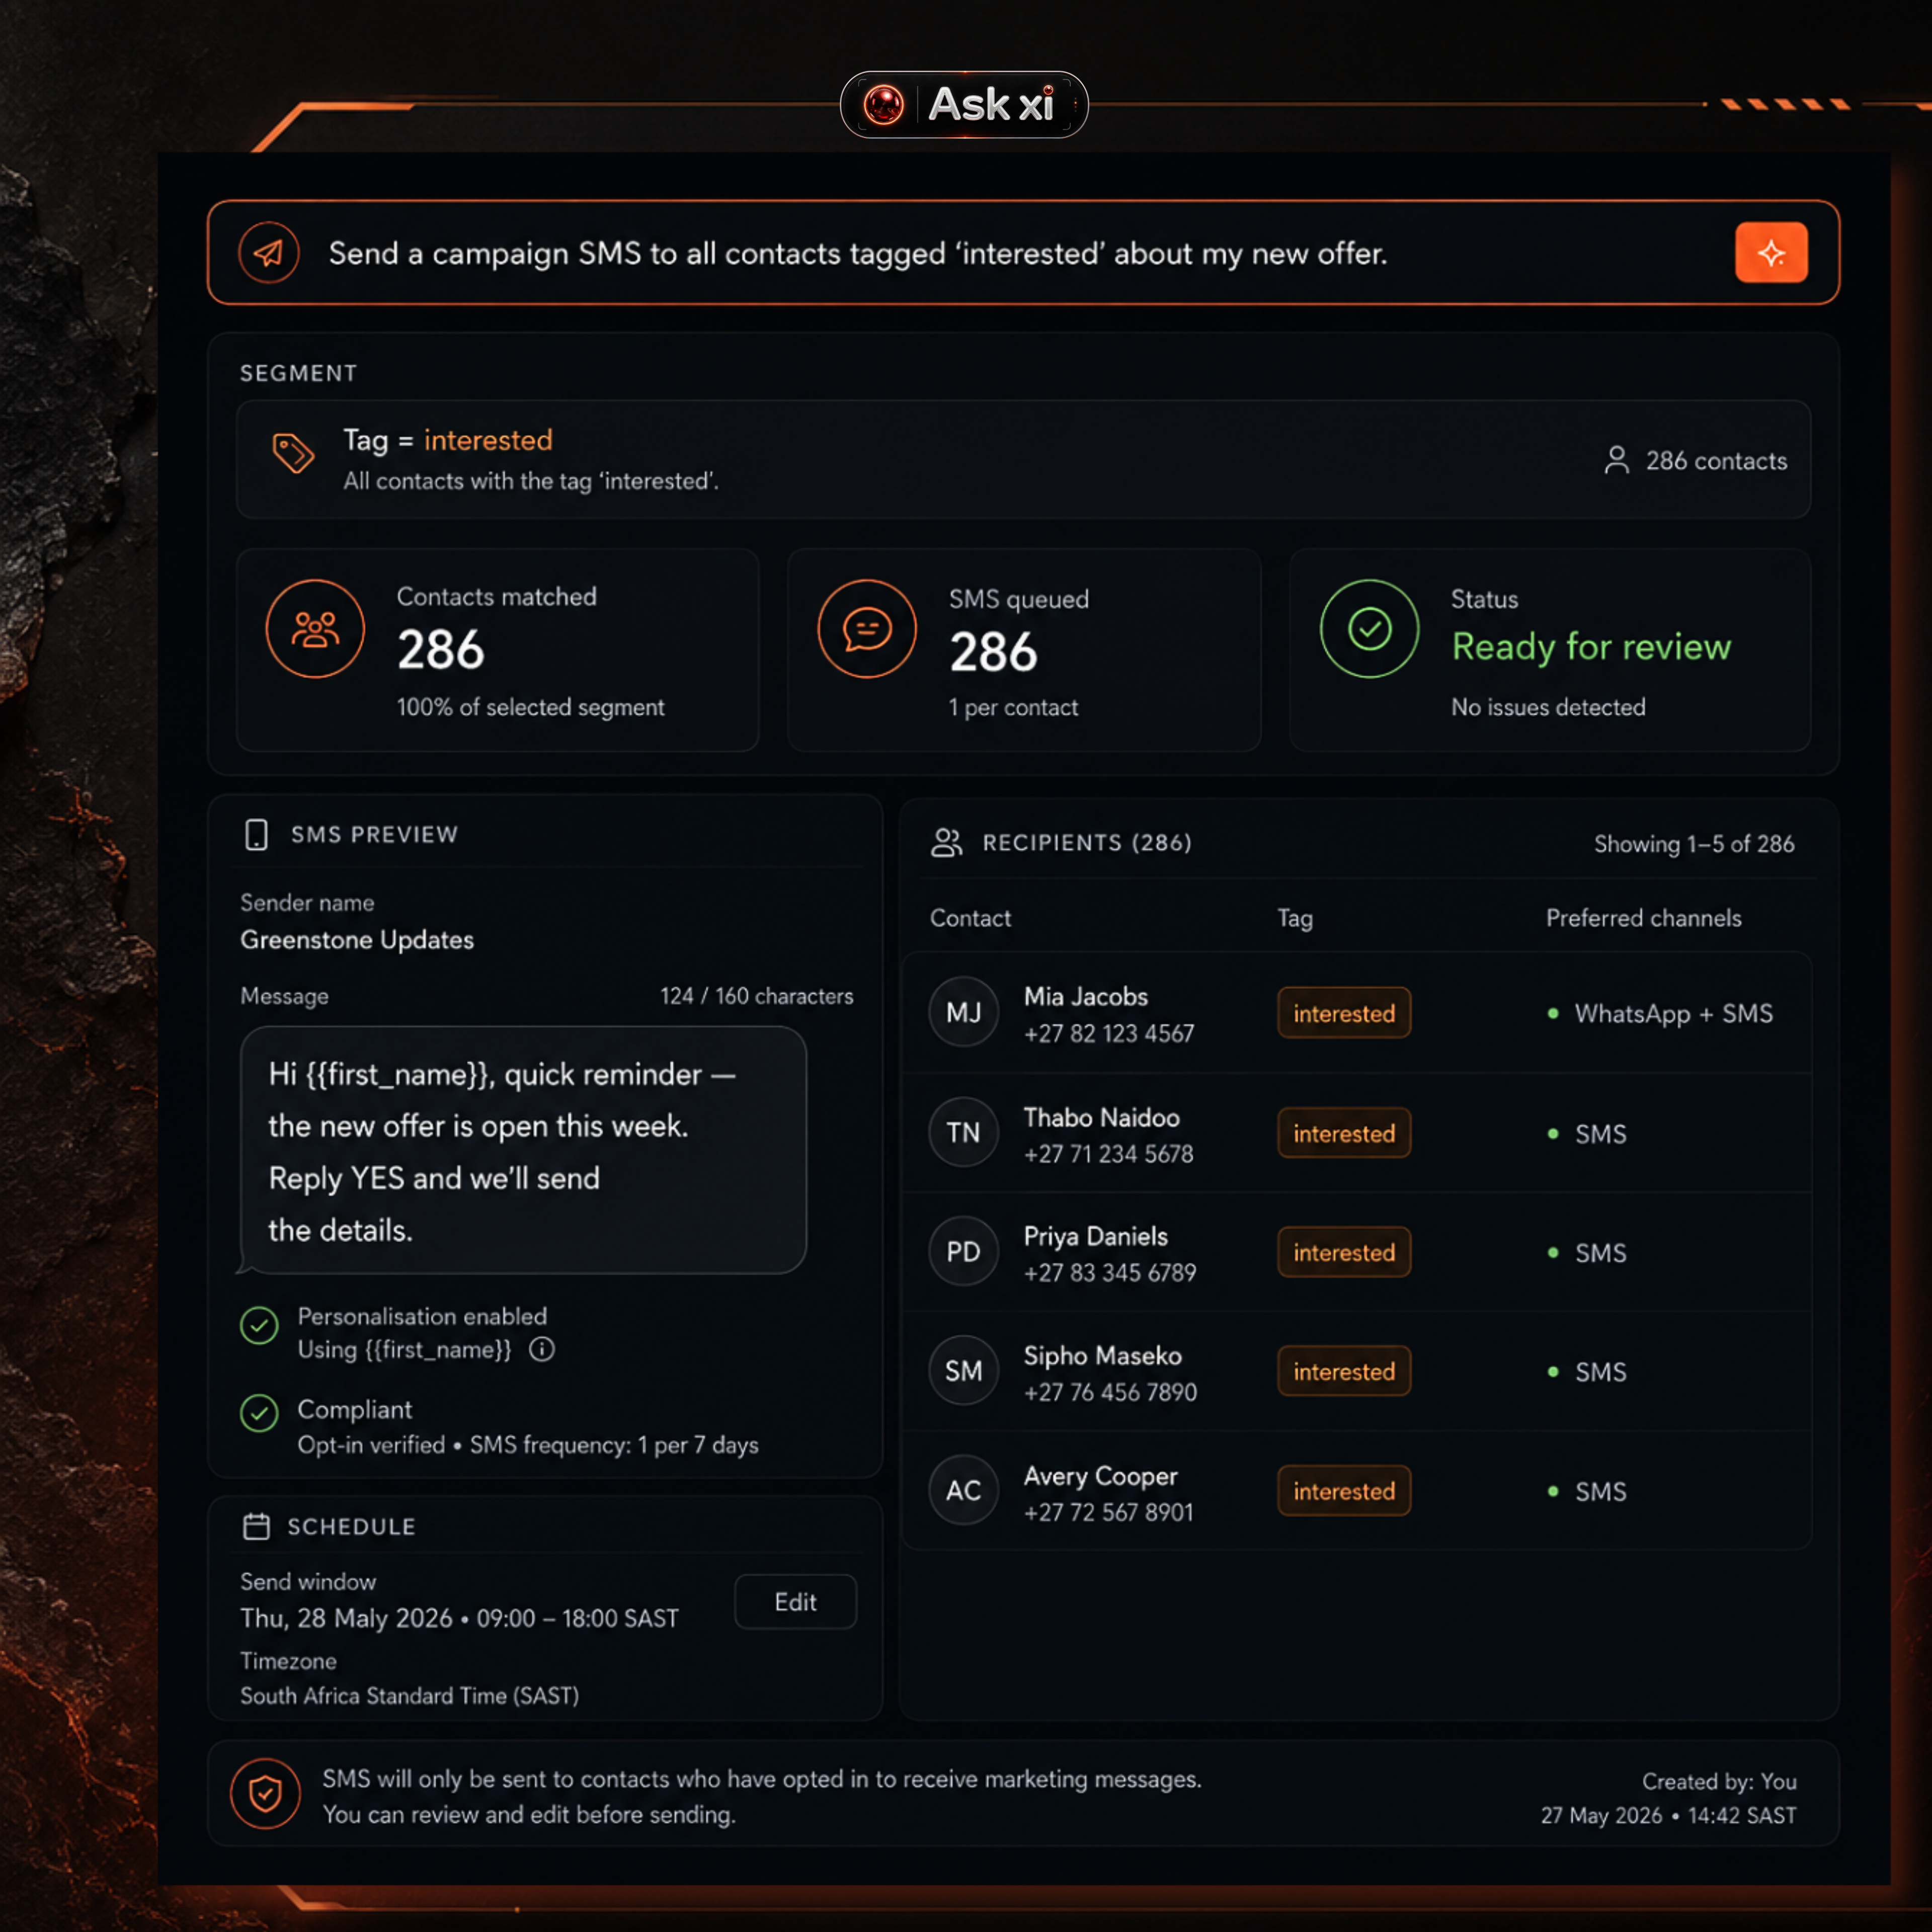Click the shield icon in footer notice
The width and height of the screenshot is (1932, 1932).
point(265,1794)
